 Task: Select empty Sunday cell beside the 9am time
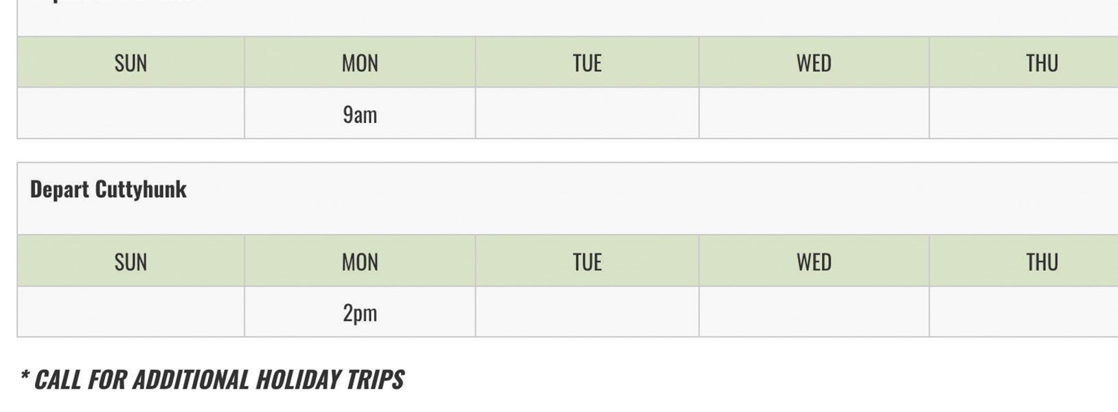130,113
